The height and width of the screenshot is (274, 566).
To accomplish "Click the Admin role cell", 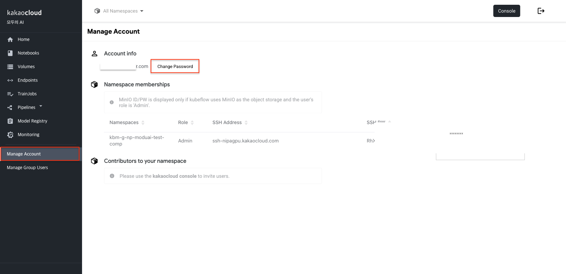I will [185, 141].
